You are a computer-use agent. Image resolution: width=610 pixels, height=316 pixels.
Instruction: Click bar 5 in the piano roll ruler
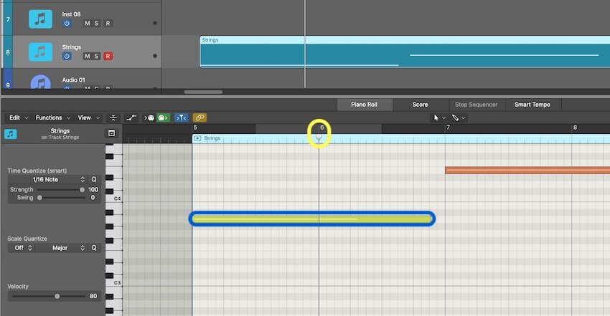(x=195, y=128)
